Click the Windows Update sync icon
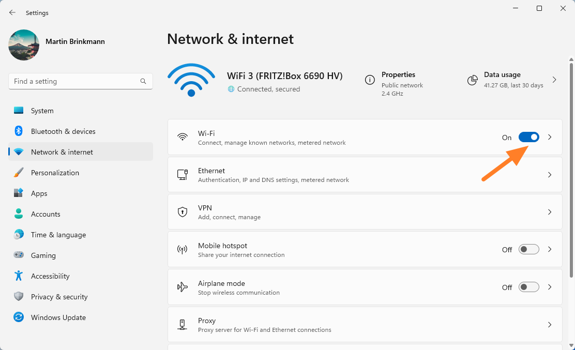575x350 pixels. [19, 317]
